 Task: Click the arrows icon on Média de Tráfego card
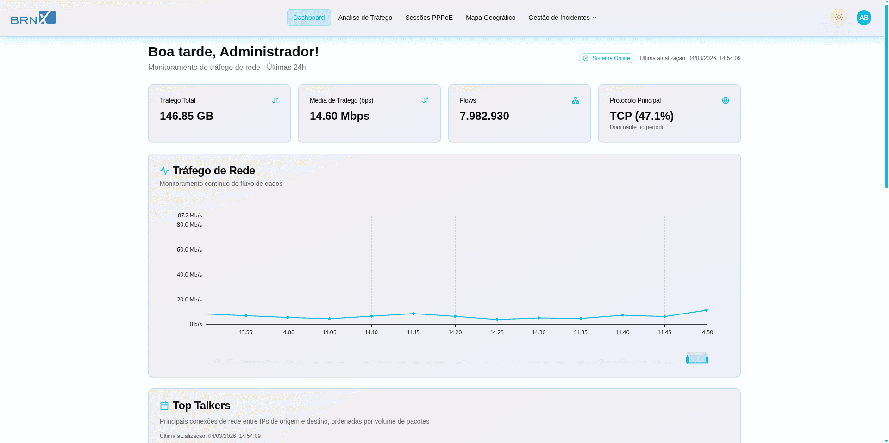coord(426,100)
